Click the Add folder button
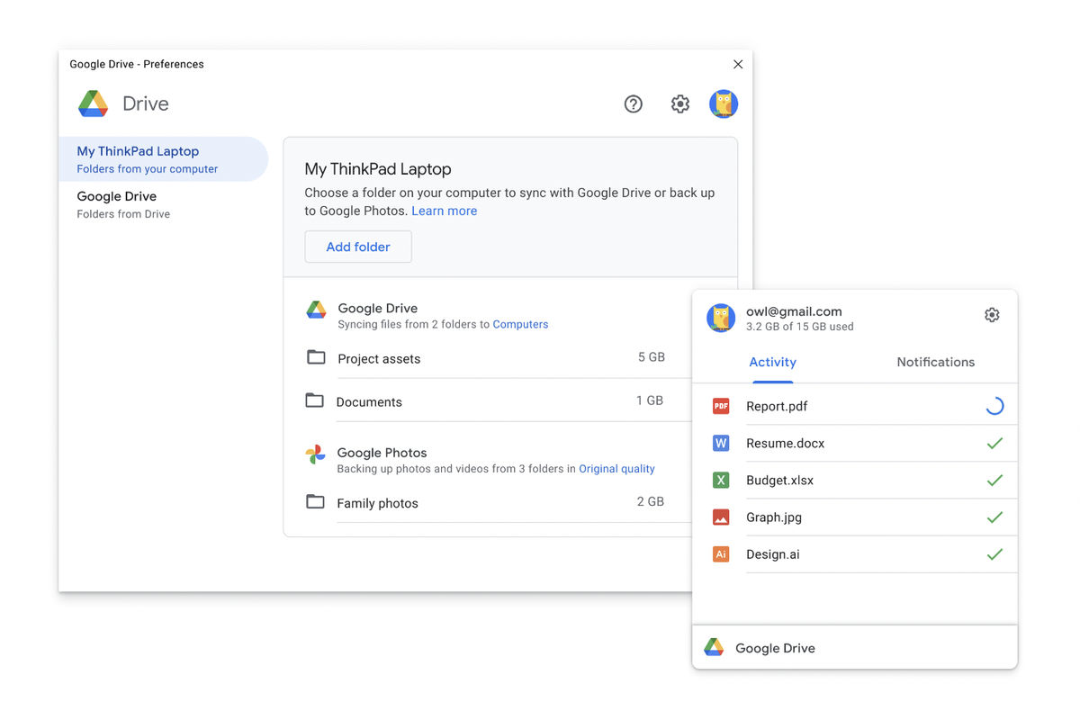The height and width of the screenshot is (720, 1080). tap(358, 247)
